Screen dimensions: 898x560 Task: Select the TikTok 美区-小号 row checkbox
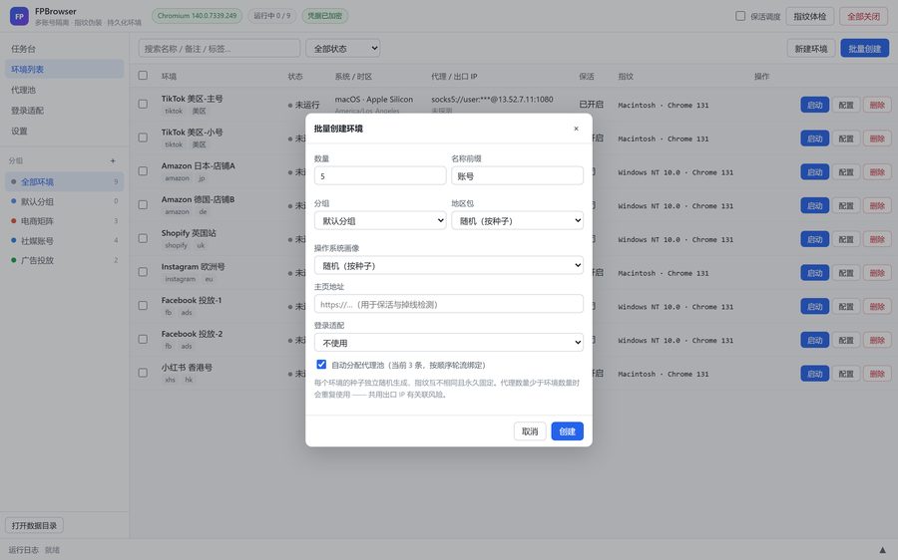point(143,138)
